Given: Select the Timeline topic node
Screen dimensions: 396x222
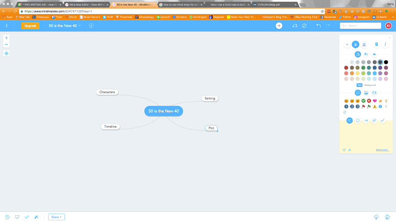Looking at the screenshot, I should [x=110, y=127].
